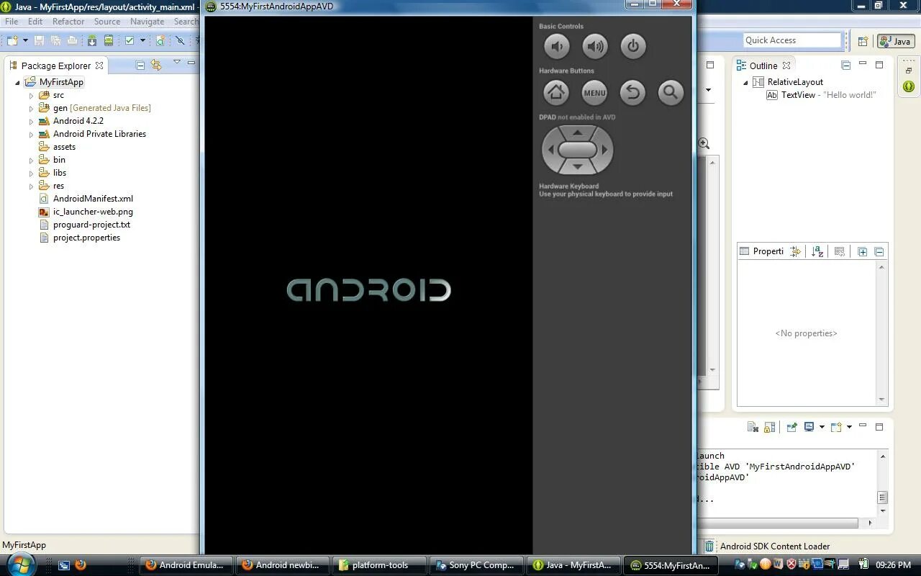This screenshot has width=921, height=576.
Task: Expand the libs folder
Action: pyautogui.click(x=31, y=173)
